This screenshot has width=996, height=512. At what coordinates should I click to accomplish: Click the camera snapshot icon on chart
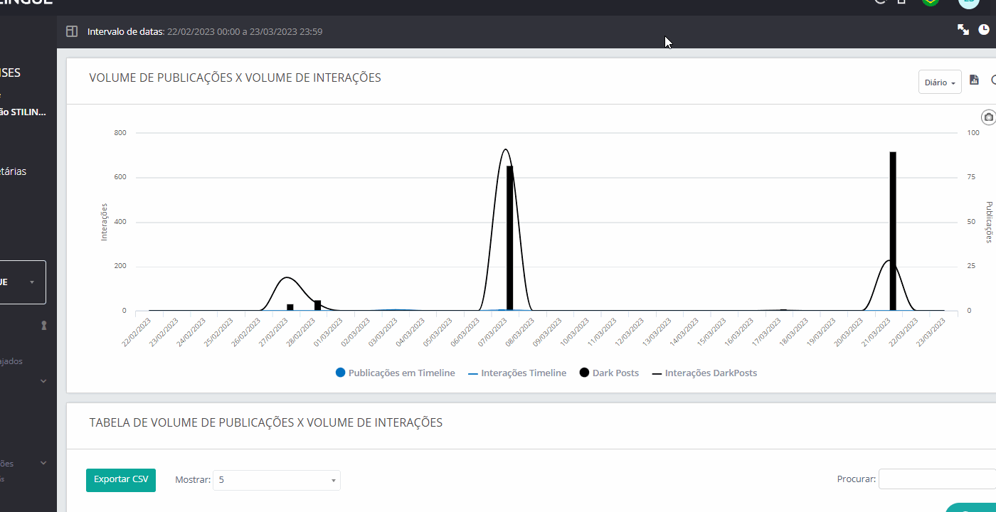pyautogui.click(x=988, y=117)
